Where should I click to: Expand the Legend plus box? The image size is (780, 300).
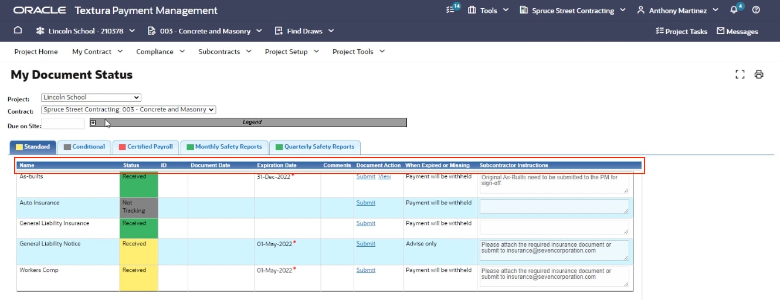pos(93,122)
